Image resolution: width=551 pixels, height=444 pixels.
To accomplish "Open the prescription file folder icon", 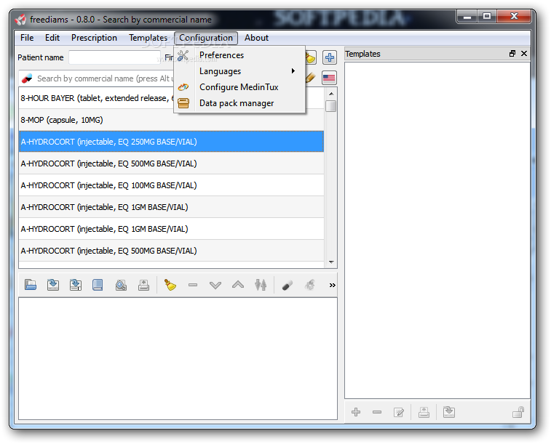I will point(31,285).
